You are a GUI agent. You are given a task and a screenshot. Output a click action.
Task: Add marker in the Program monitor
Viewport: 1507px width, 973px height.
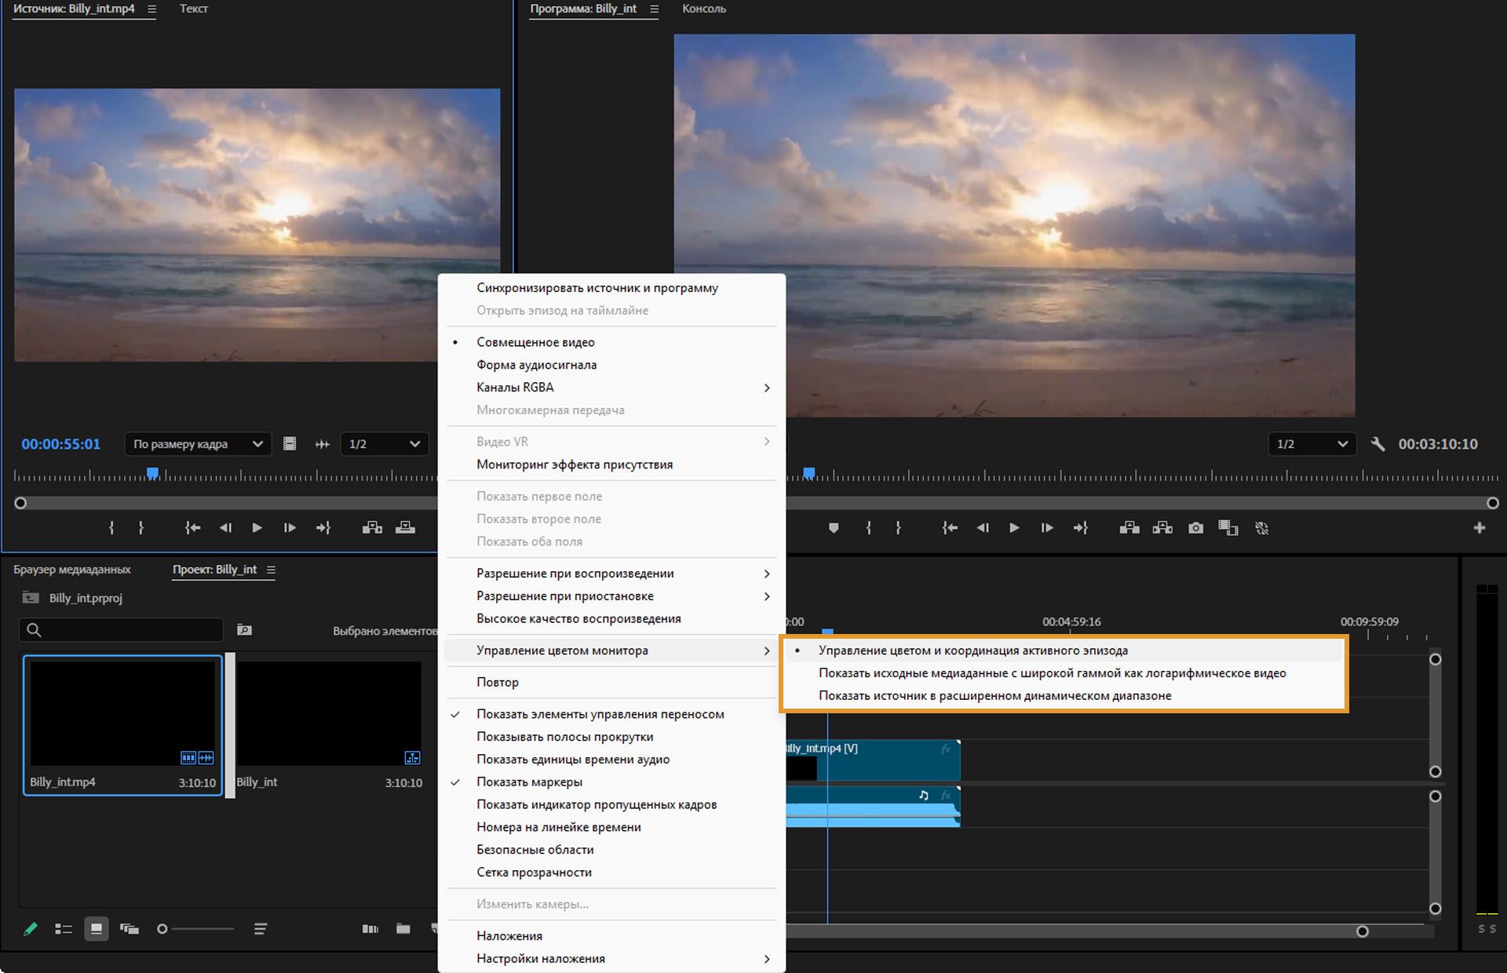coord(834,528)
